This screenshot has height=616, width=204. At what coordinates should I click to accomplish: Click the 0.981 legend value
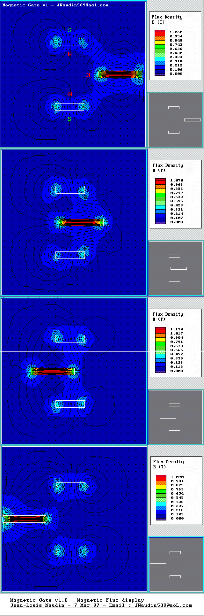pos(177,481)
